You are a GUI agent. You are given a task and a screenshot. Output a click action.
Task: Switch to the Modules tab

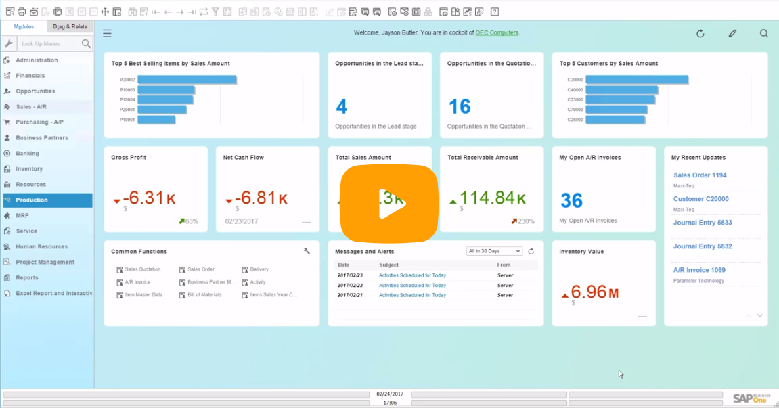[24, 27]
